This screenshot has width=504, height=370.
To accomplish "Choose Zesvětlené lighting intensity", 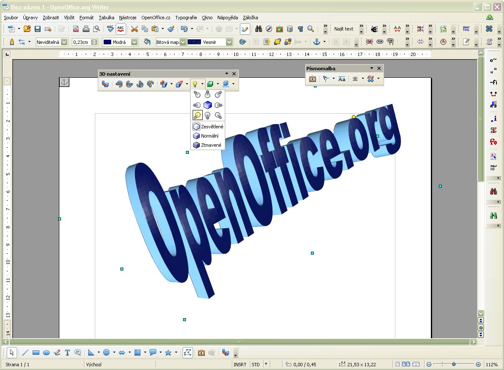I will pyautogui.click(x=208, y=127).
